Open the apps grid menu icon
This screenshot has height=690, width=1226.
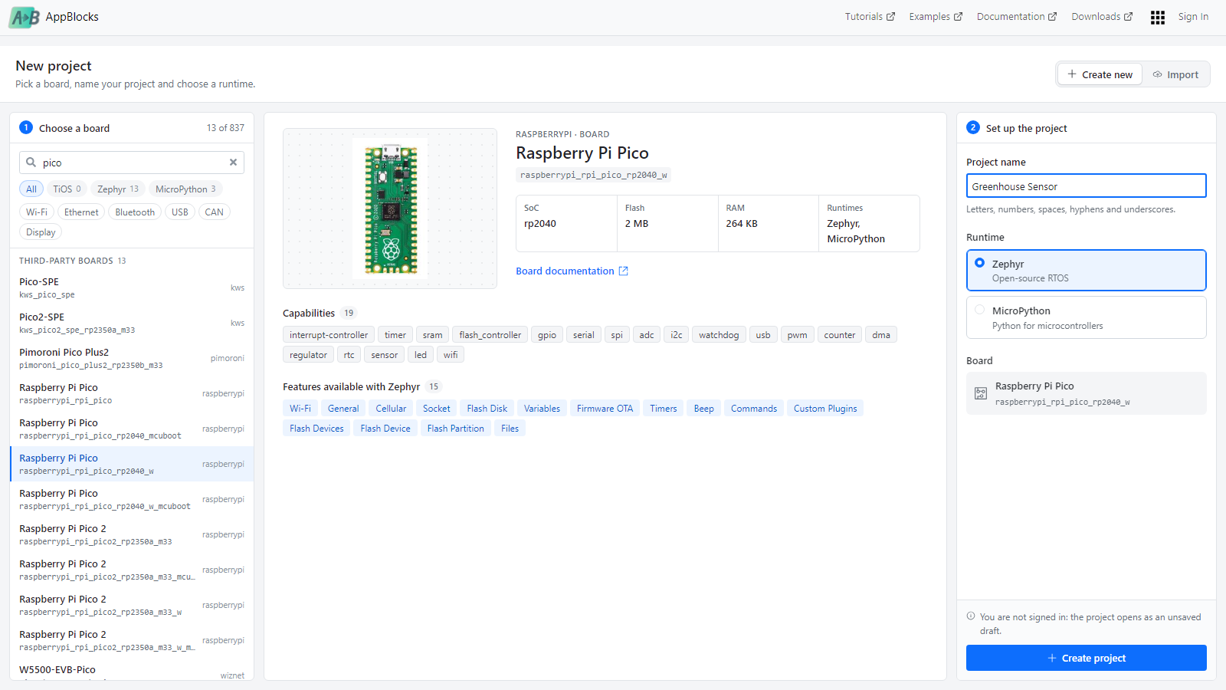pyautogui.click(x=1158, y=17)
